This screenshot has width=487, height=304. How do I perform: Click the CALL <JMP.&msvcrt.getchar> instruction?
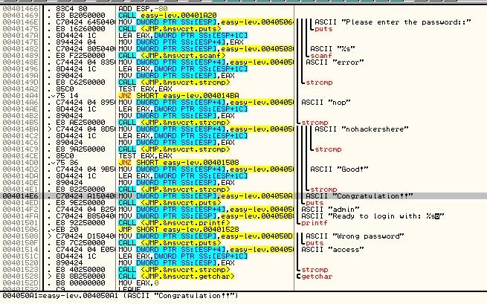tap(176, 276)
